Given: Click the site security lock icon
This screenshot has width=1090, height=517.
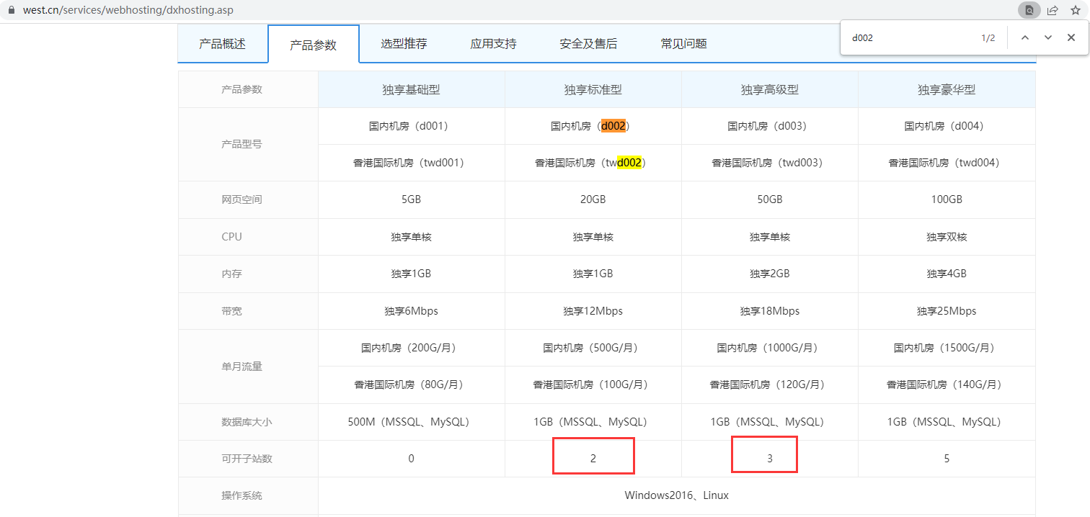Looking at the screenshot, I should tap(11, 11).
